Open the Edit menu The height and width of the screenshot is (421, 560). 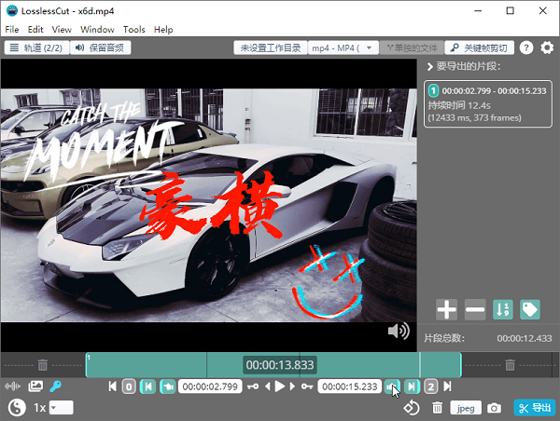point(35,30)
